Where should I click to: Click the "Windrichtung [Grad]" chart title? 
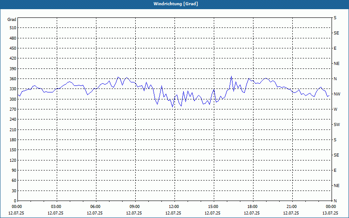[x=176, y=4]
